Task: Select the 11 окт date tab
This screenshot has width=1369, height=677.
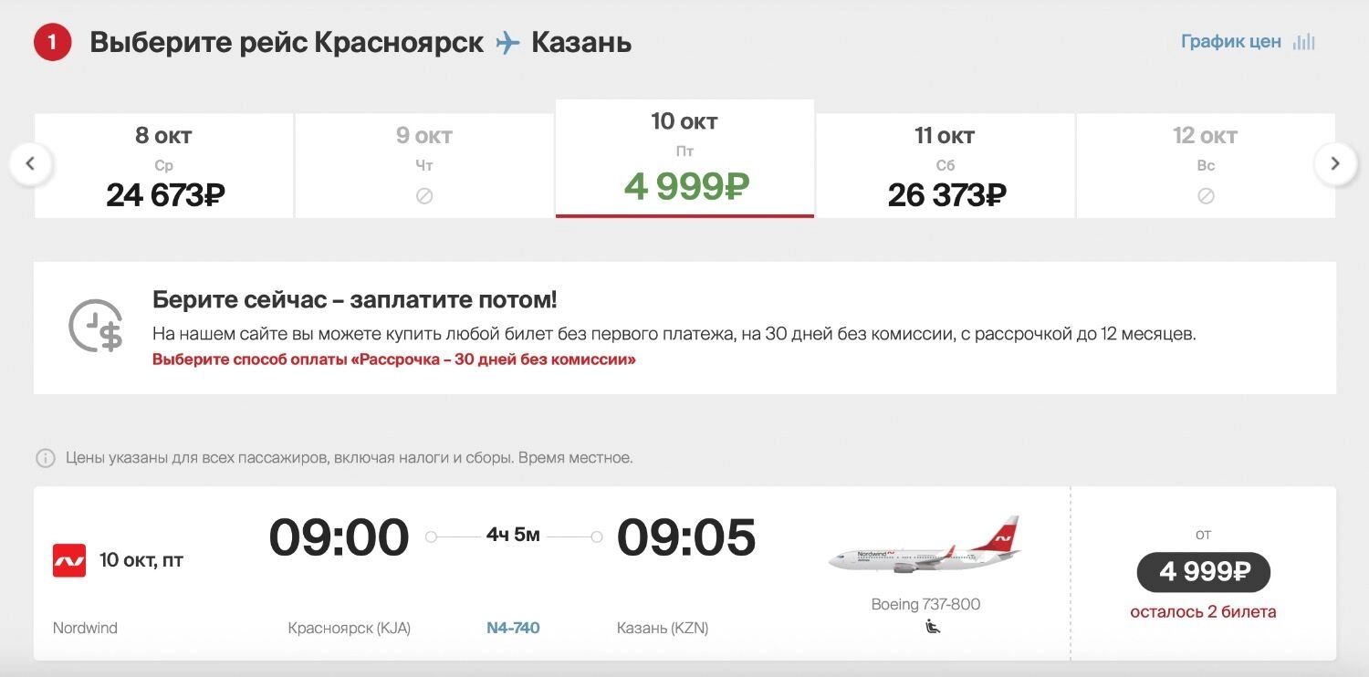Action: click(x=946, y=166)
